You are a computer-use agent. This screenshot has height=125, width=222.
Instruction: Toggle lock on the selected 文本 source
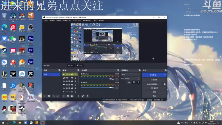pos(75,74)
